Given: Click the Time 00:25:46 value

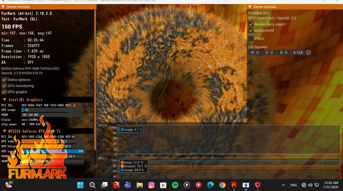Looking at the screenshot, I should point(35,40).
